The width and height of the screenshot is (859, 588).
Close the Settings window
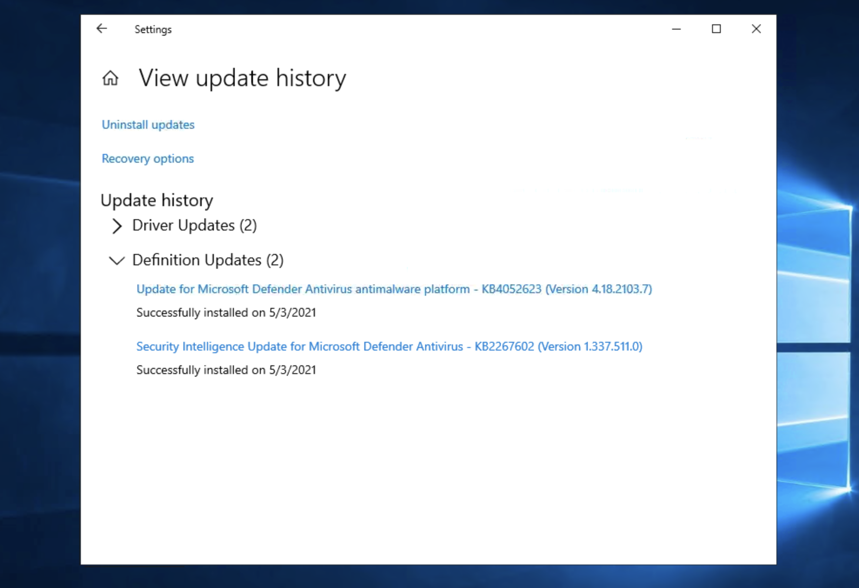tap(756, 29)
